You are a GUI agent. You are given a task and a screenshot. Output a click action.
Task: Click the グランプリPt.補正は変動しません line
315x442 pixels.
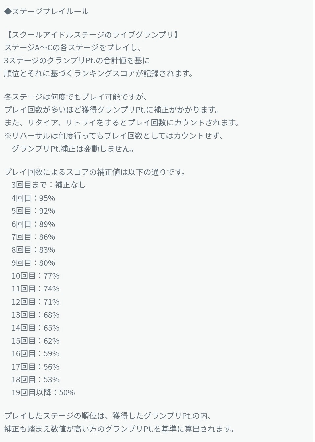(x=73, y=149)
